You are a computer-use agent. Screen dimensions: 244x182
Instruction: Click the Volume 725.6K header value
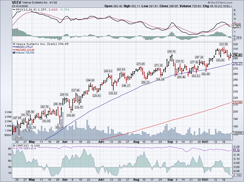coord(190,6)
